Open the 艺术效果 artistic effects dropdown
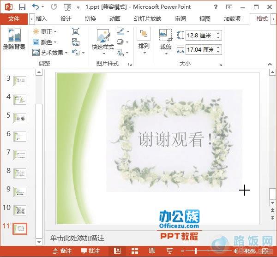Screen dimensions: 277x257 (x=50, y=53)
